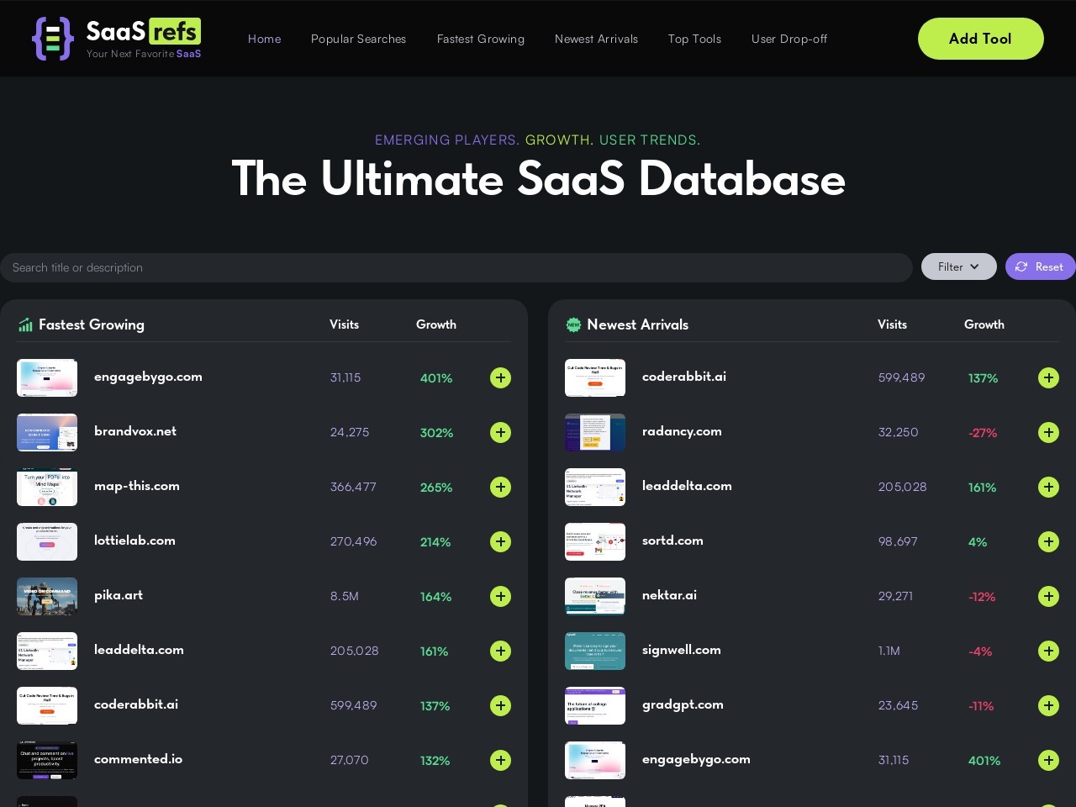Focus the search title or description field
Image resolution: width=1076 pixels, height=807 pixels.
[x=456, y=267]
